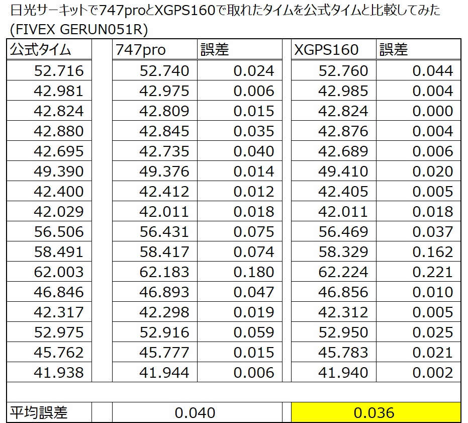Click 747pro time 42.298
The image size is (468, 423).
[x=155, y=312]
